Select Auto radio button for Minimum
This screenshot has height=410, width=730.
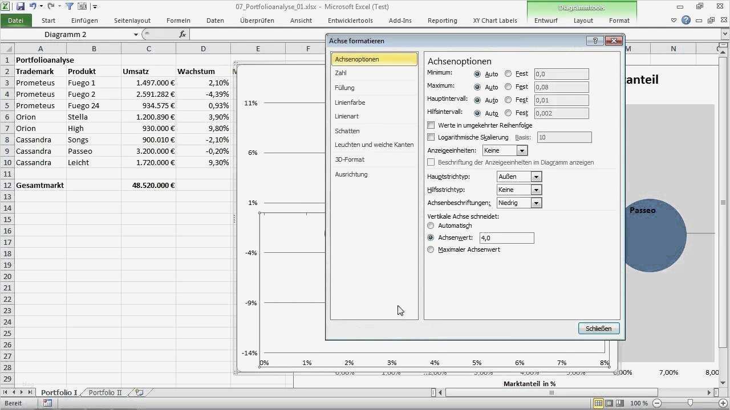(x=477, y=74)
